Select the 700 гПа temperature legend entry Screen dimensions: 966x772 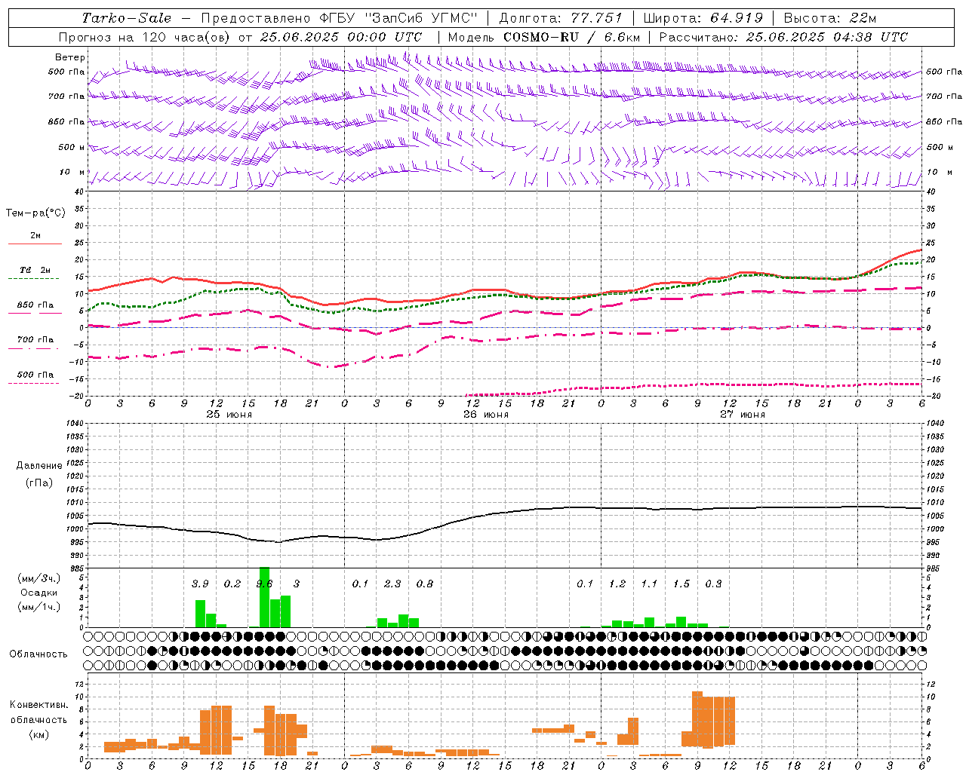[x=35, y=340]
